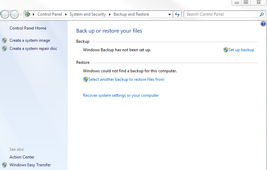Click the Back navigation arrow button
267x170 pixels.
5,14
